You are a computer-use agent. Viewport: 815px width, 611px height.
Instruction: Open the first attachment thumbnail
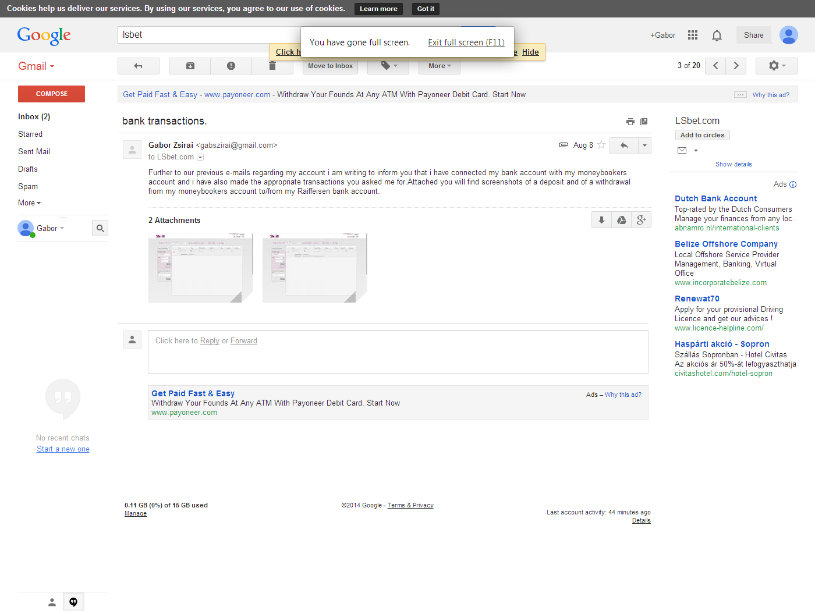201,268
